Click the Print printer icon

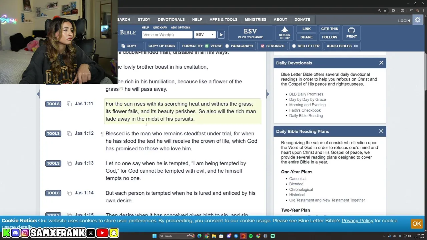pos(351,30)
